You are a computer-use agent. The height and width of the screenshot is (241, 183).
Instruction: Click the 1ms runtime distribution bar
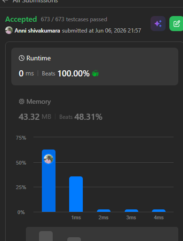click(x=76, y=194)
